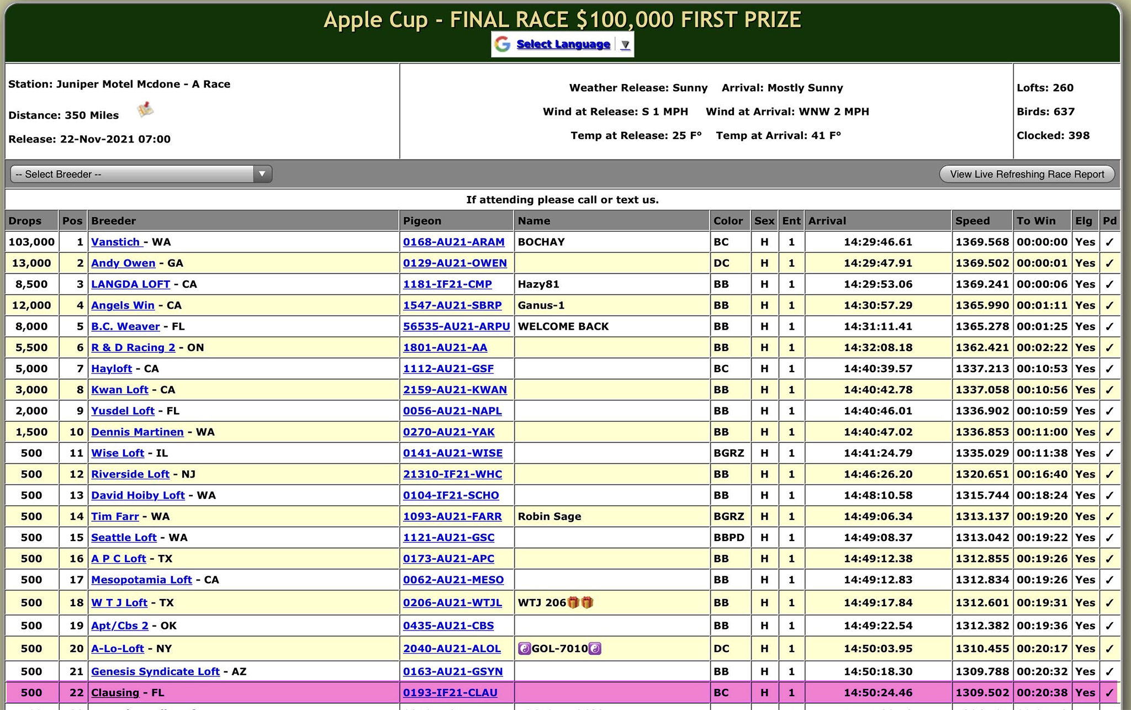
Task: Click Pd checkmark in Wise Loft row
Action: [1109, 453]
